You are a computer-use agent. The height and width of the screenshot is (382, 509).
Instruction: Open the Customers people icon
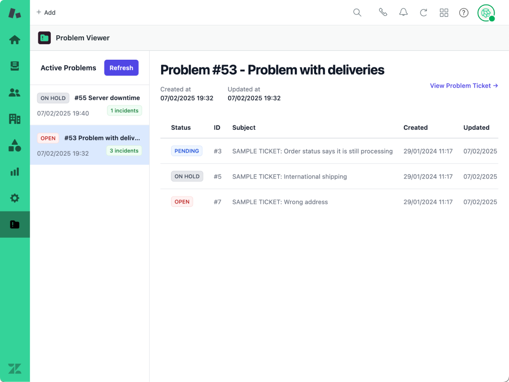pyautogui.click(x=15, y=93)
